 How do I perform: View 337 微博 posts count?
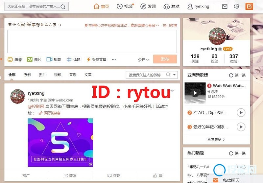234,58
